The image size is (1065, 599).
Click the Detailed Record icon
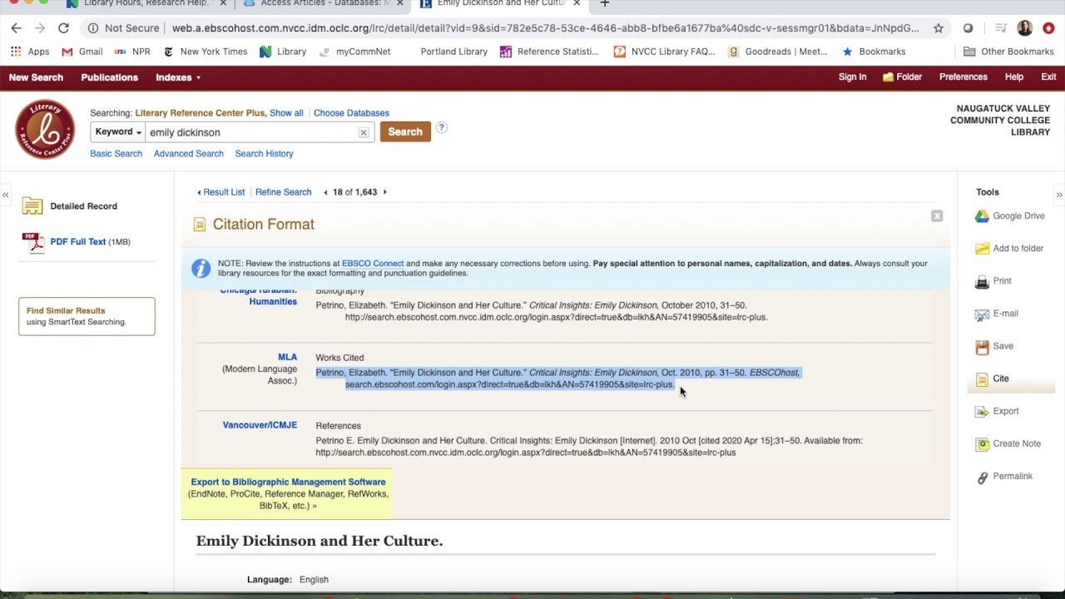point(32,205)
